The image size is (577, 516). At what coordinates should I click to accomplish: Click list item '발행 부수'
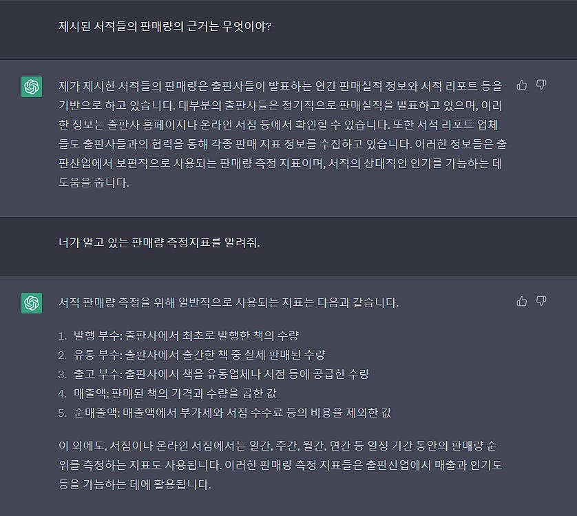click(186, 336)
